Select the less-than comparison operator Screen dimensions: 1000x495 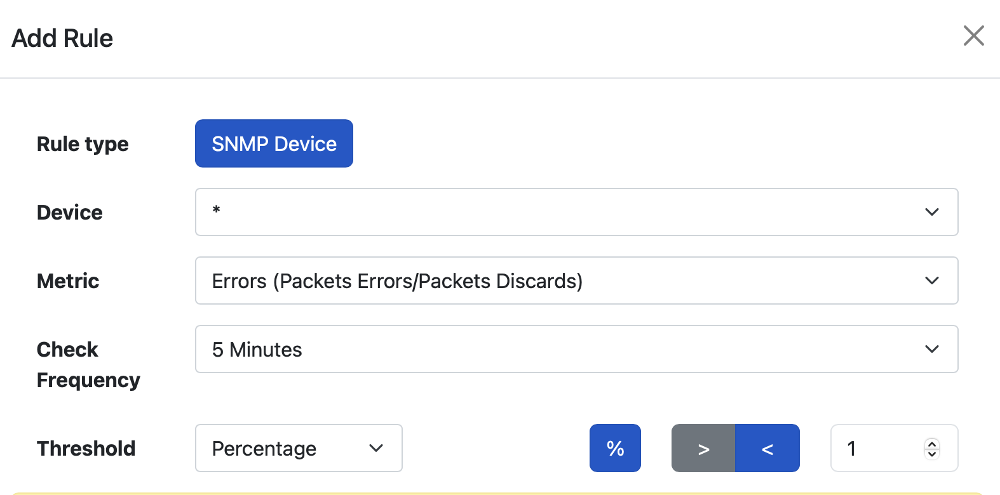point(767,448)
